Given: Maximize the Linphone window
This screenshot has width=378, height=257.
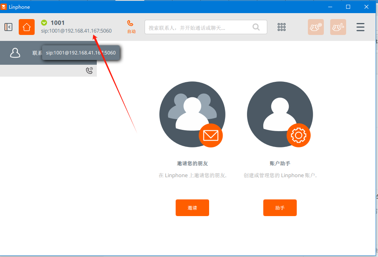Looking at the screenshot, I should (x=348, y=7).
